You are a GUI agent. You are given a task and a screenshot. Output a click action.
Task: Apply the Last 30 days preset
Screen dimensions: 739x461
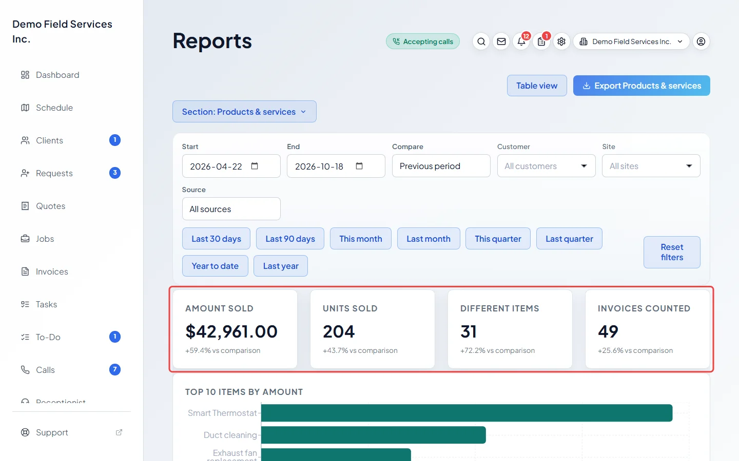point(216,239)
